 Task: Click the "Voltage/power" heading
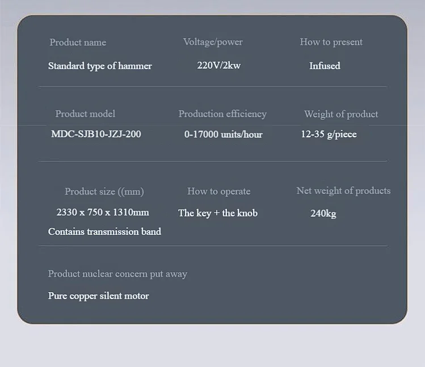(213, 42)
